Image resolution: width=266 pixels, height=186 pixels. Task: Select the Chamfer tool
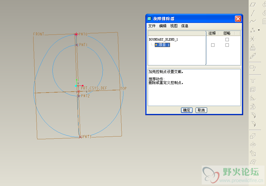point(253,124)
